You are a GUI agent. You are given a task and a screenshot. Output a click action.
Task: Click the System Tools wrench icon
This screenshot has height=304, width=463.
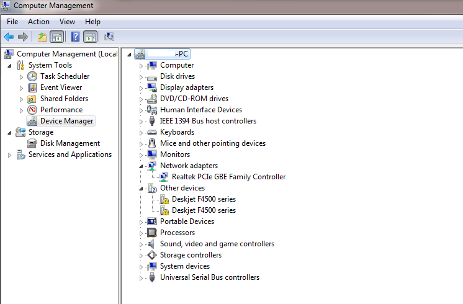[20, 65]
